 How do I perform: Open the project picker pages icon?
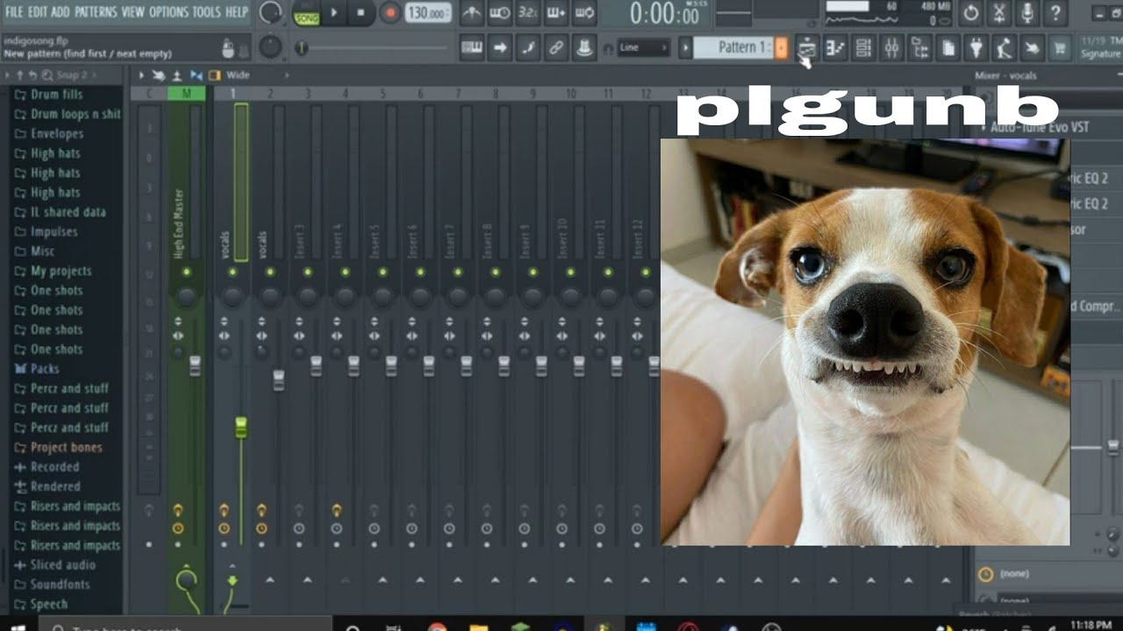tap(948, 47)
